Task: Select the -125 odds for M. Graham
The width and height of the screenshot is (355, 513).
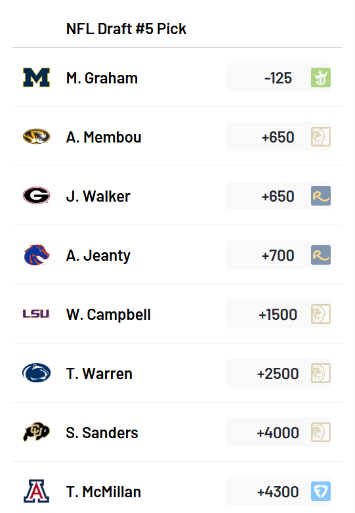Action: point(278,78)
